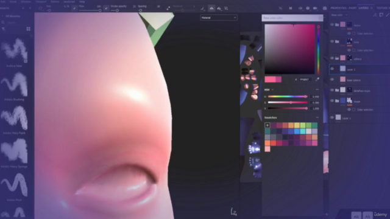390x219 pixels.
Task: Open the Python menu
Action: pyautogui.click(x=55, y=1)
